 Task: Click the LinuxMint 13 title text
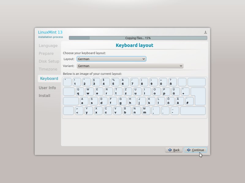[50, 32]
